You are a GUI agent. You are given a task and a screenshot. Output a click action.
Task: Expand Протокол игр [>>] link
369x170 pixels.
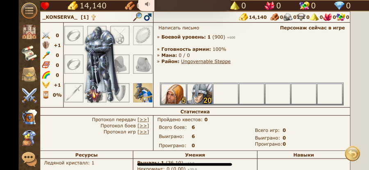click(x=143, y=132)
